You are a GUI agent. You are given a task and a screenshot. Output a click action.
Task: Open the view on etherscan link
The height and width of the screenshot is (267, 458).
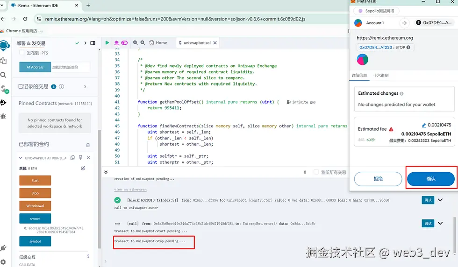pyautogui.click(x=130, y=190)
